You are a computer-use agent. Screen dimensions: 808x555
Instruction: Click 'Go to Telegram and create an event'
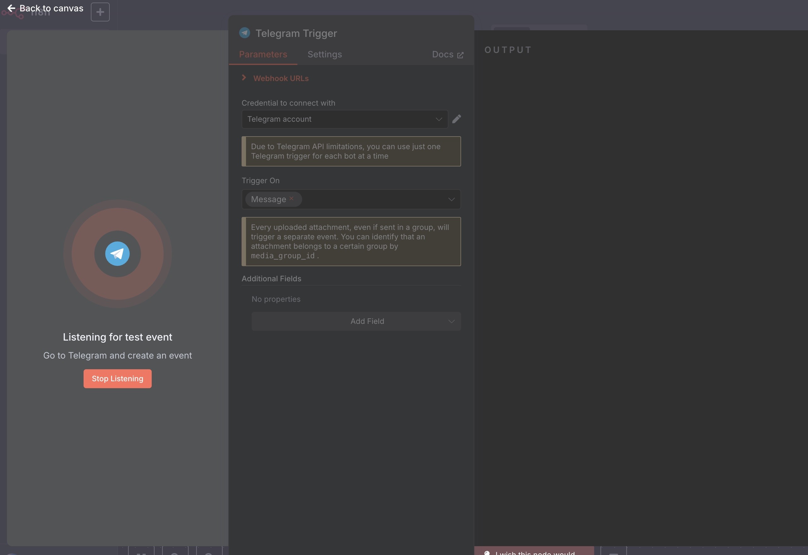coord(118,355)
